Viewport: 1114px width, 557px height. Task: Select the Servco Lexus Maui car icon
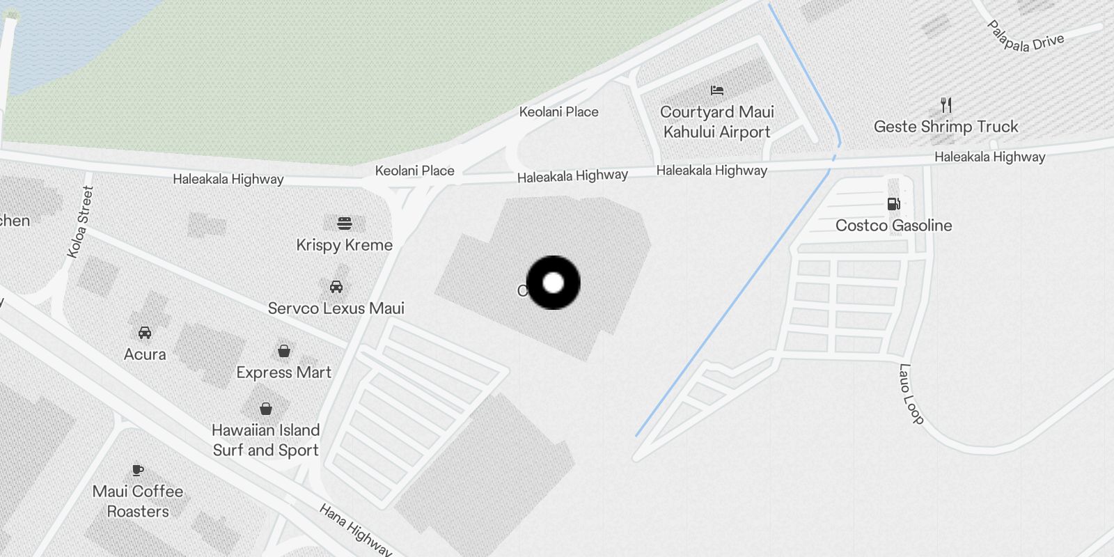click(x=336, y=286)
